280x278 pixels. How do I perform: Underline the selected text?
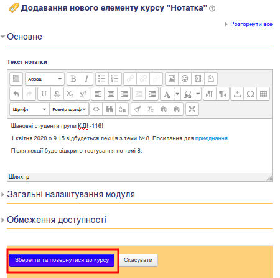(44, 94)
